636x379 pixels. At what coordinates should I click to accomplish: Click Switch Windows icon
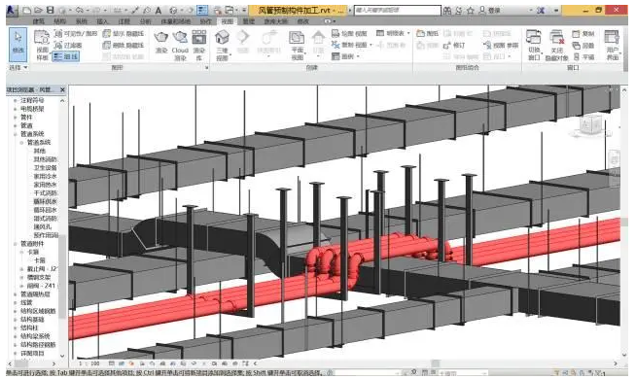(534, 45)
